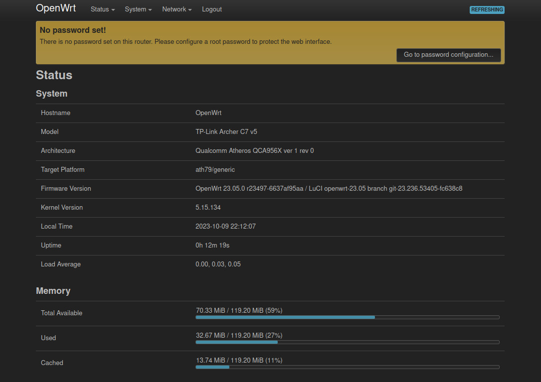Open the Network dropdown menu

(177, 9)
